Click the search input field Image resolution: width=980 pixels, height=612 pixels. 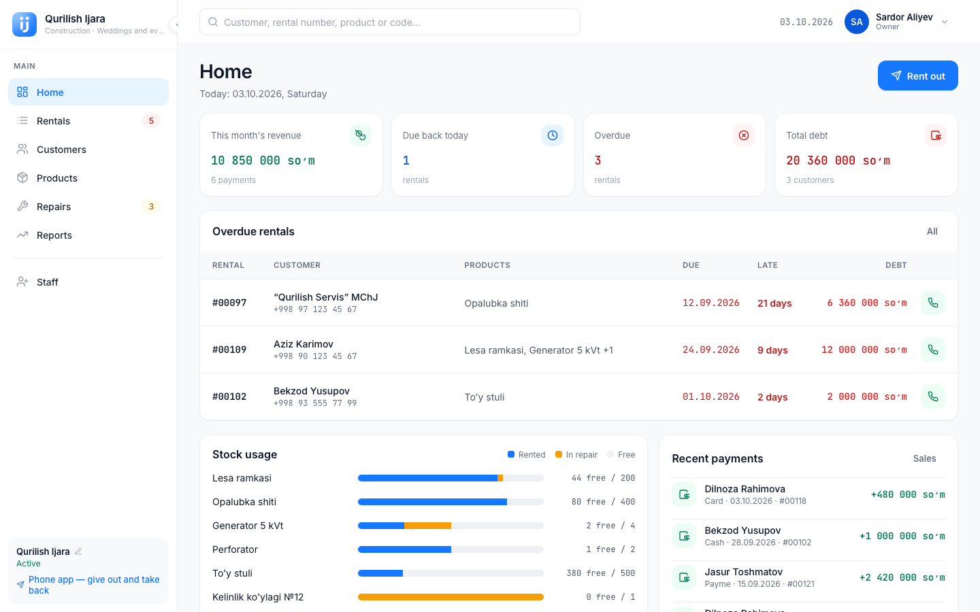[x=390, y=22]
